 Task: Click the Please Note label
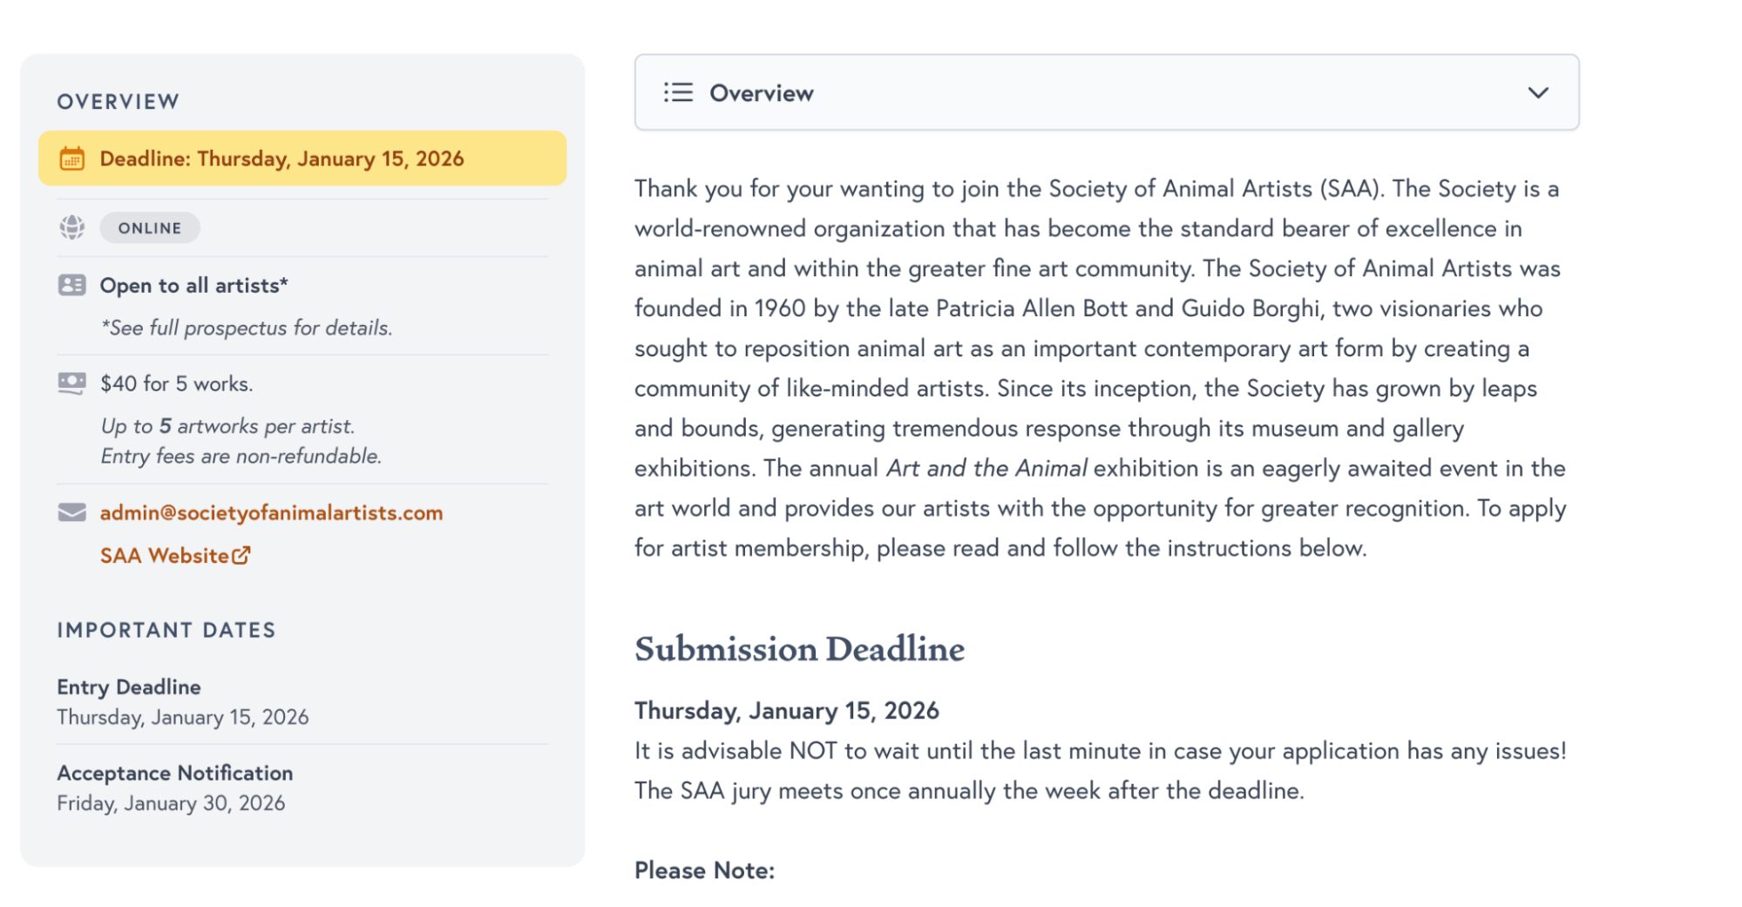(704, 870)
